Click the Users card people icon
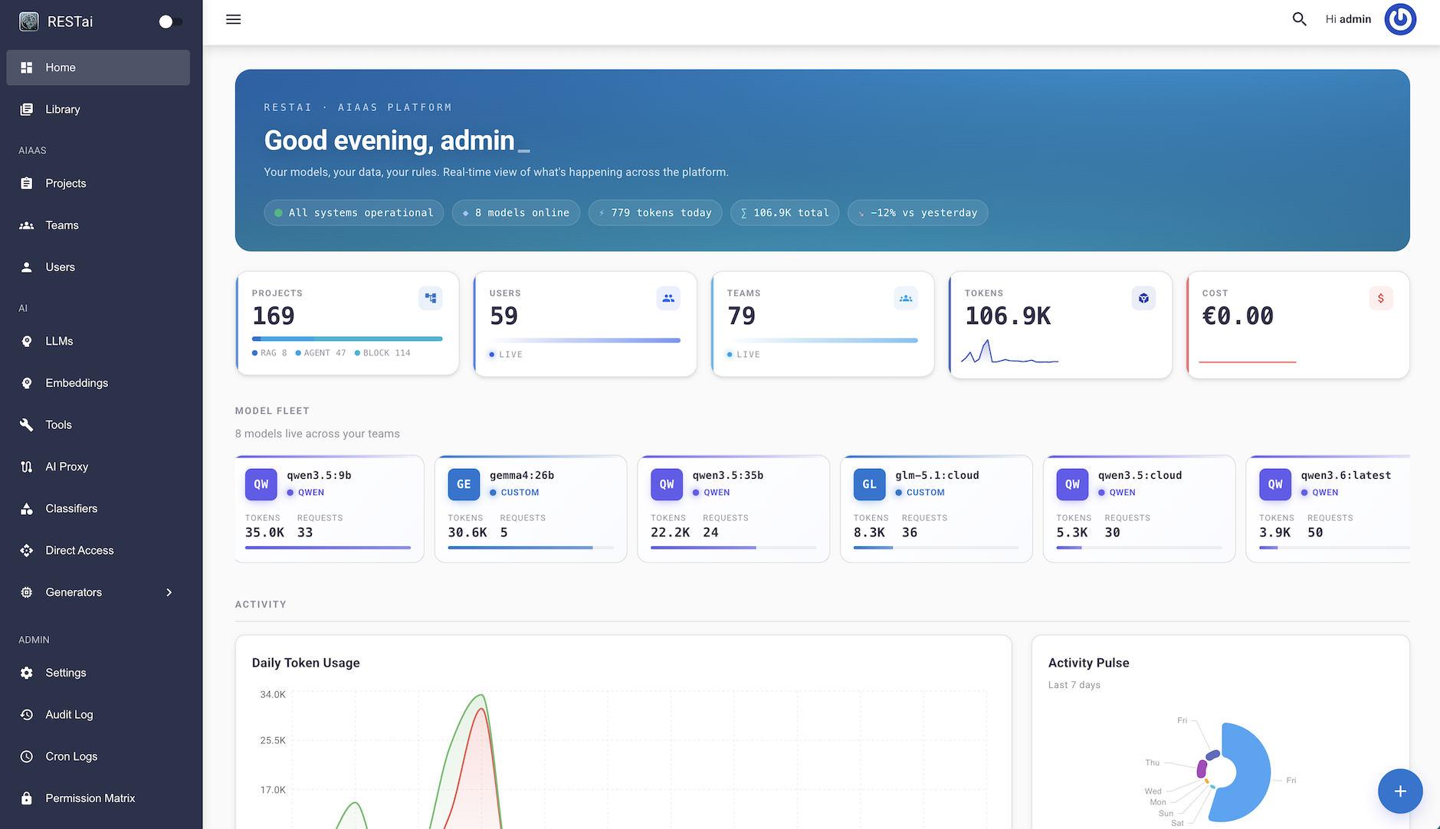The image size is (1440, 829). 668,298
